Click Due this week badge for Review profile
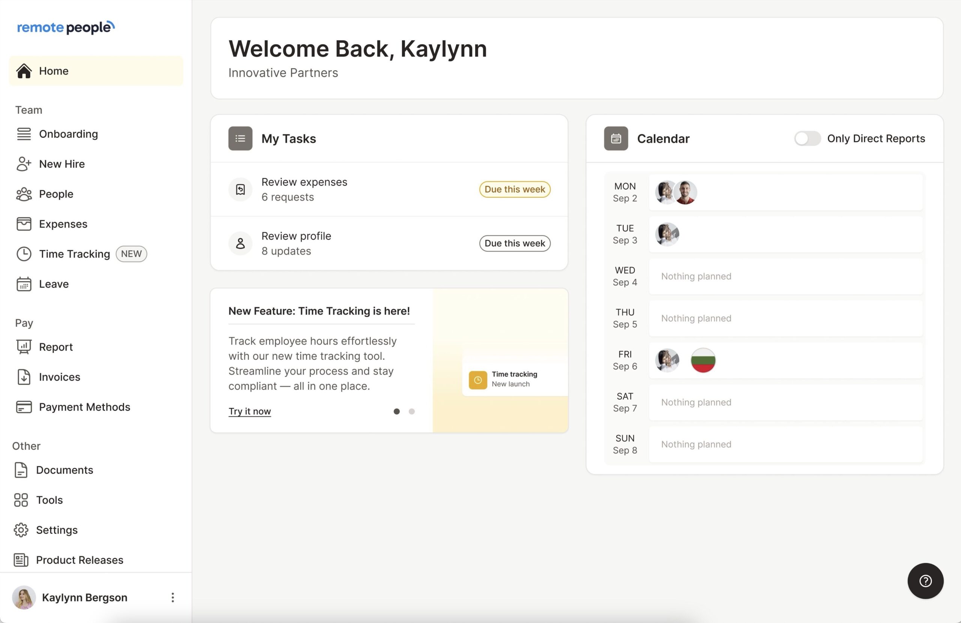This screenshot has height=623, width=961. point(514,243)
